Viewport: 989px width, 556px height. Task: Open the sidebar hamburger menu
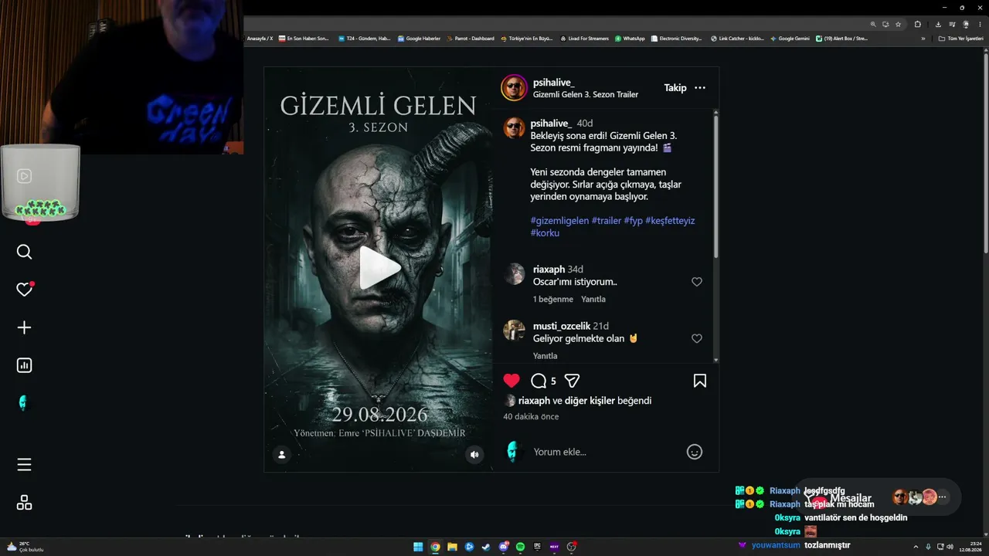coord(24,464)
